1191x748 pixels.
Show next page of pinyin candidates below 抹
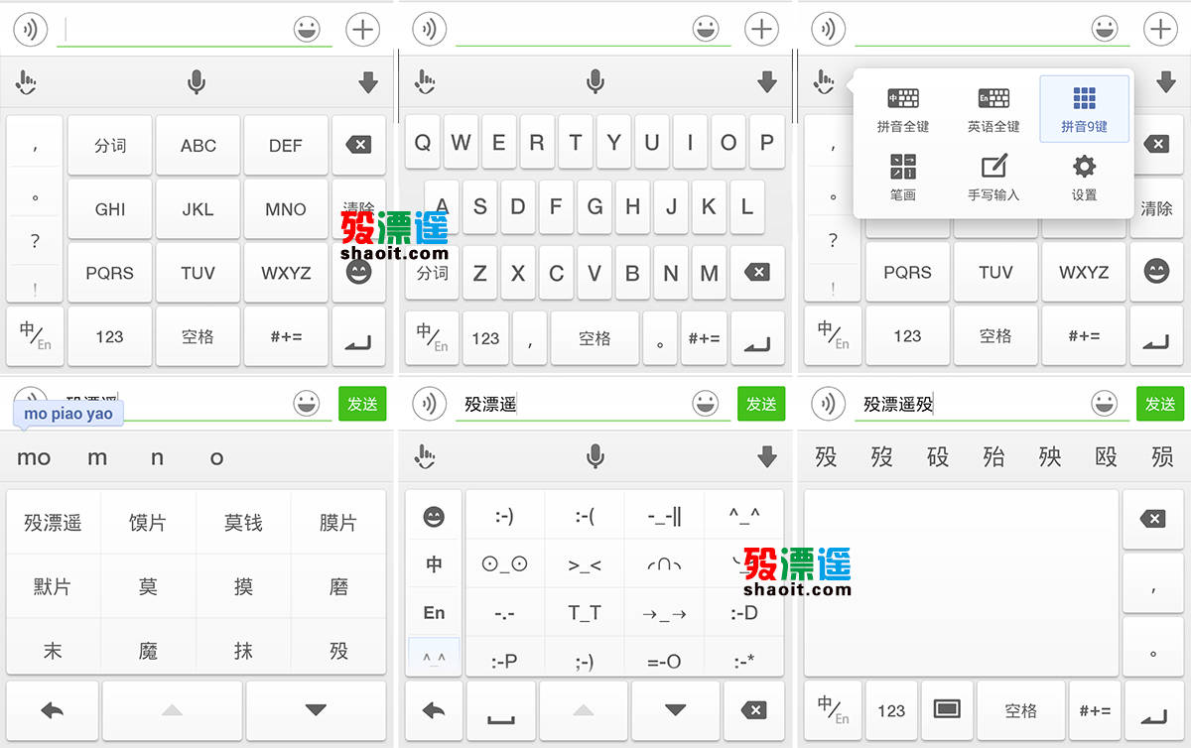tap(316, 709)
